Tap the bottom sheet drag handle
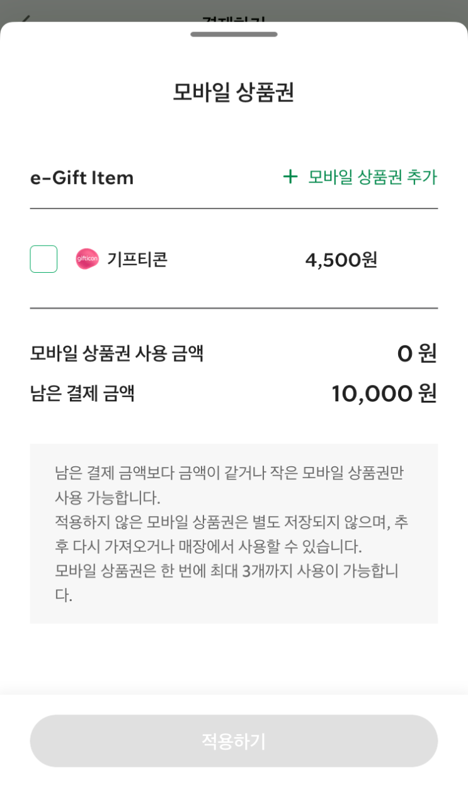 [x=234, y=34]
